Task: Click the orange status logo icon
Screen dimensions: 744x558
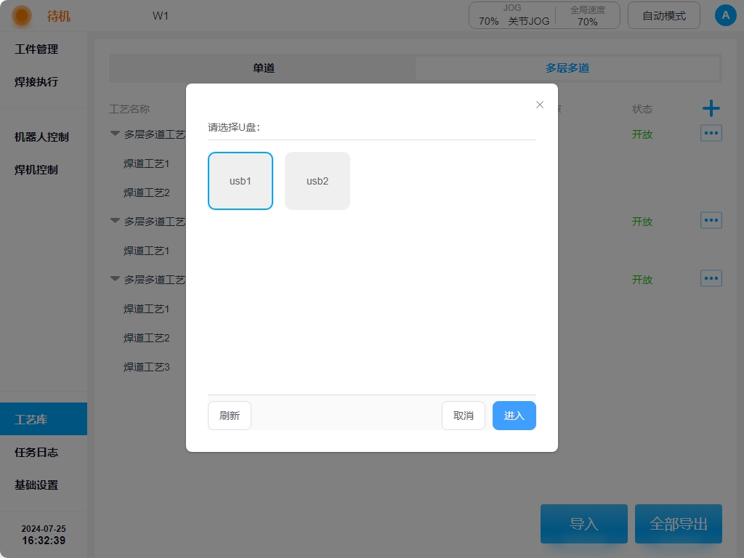Action: coord(22,15)
